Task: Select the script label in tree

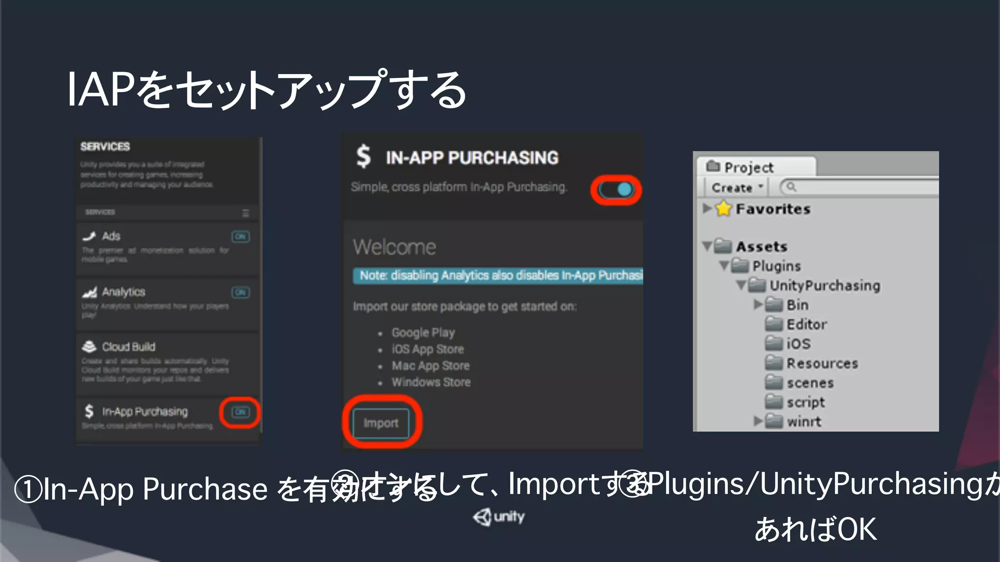Action: point(806,402)
